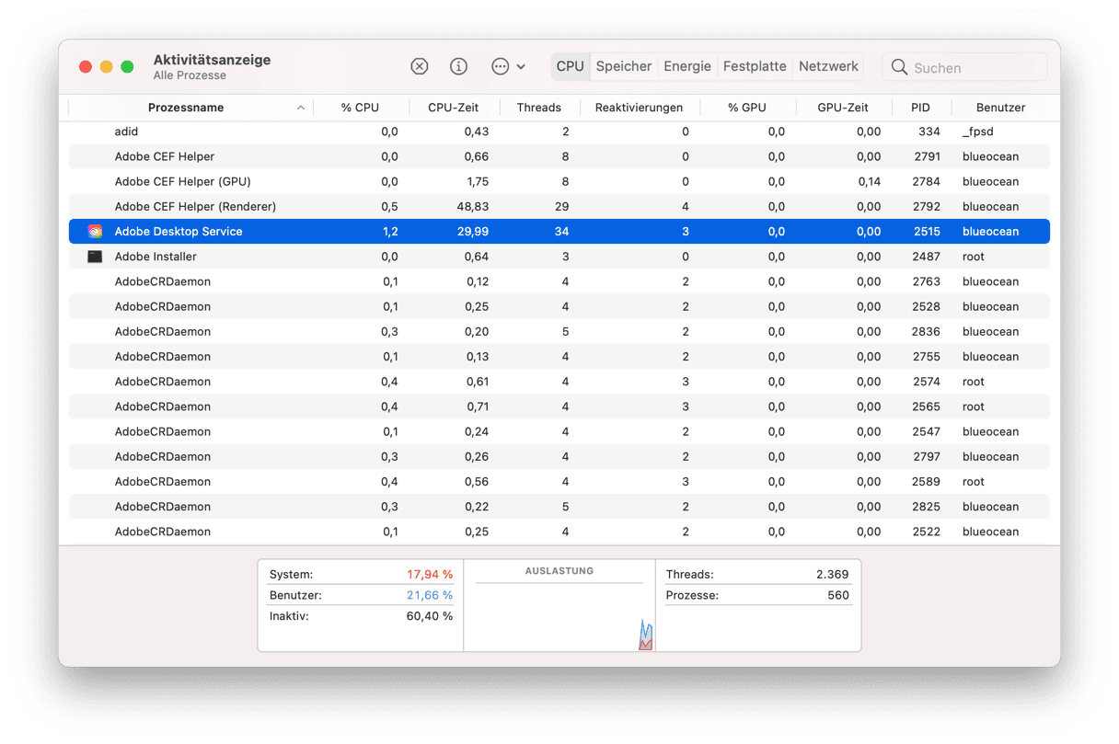The height and width of the screenshot is (744, 1119).
Task: Toggle the Prozessname sort arrow
Action: pyautogui.click(x=301, y=108)
